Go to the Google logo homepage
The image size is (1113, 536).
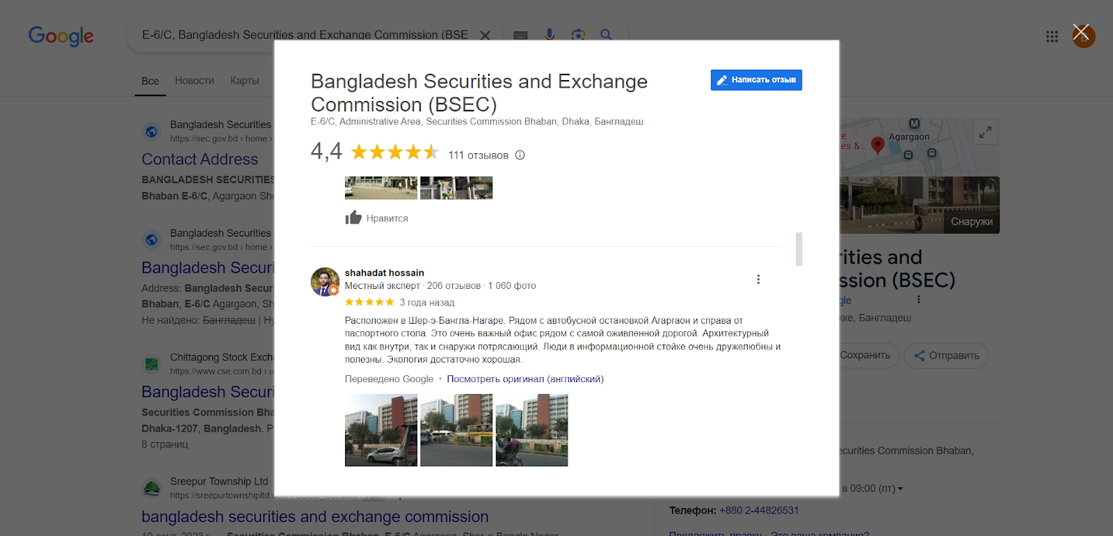61,36
